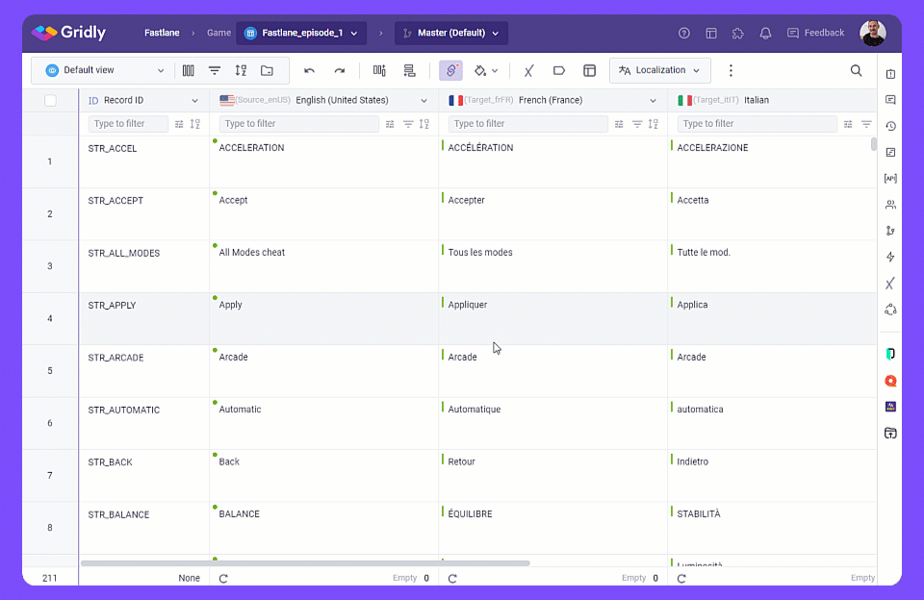This screenshot has height=600, width=924.
Task: Select the STR_ACCEL record cell
Action: point(143,162)
